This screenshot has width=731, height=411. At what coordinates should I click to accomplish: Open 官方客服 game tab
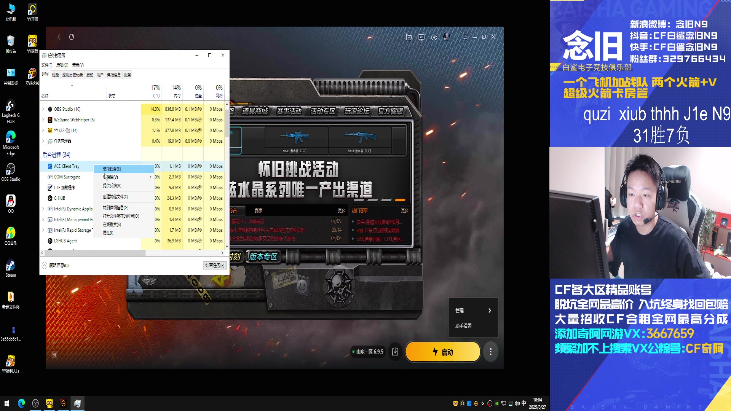(390, 111)
